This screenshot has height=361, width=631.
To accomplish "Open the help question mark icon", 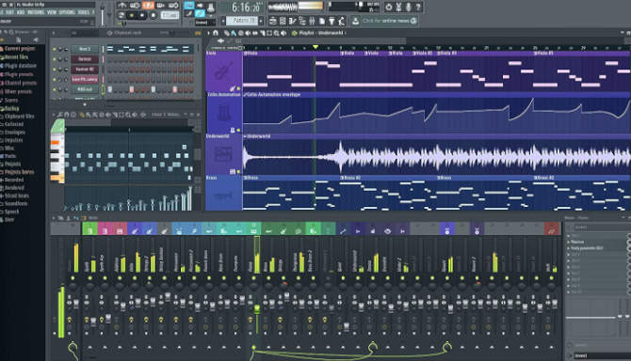I will pyautogui.click(x=418, y=7).
